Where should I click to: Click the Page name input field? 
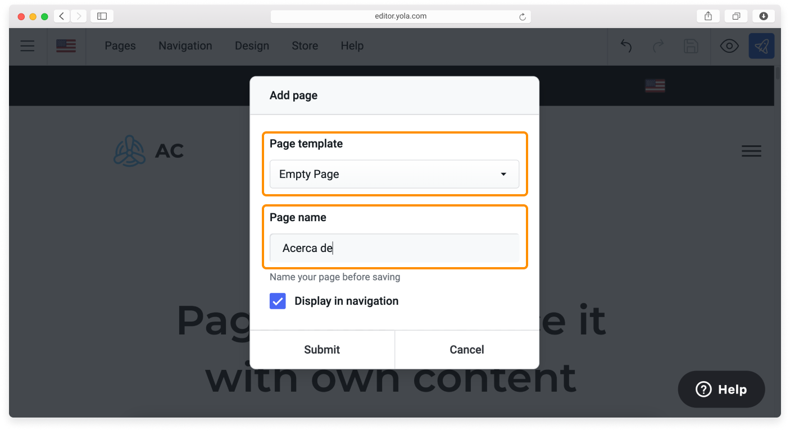tap(394, 248)
